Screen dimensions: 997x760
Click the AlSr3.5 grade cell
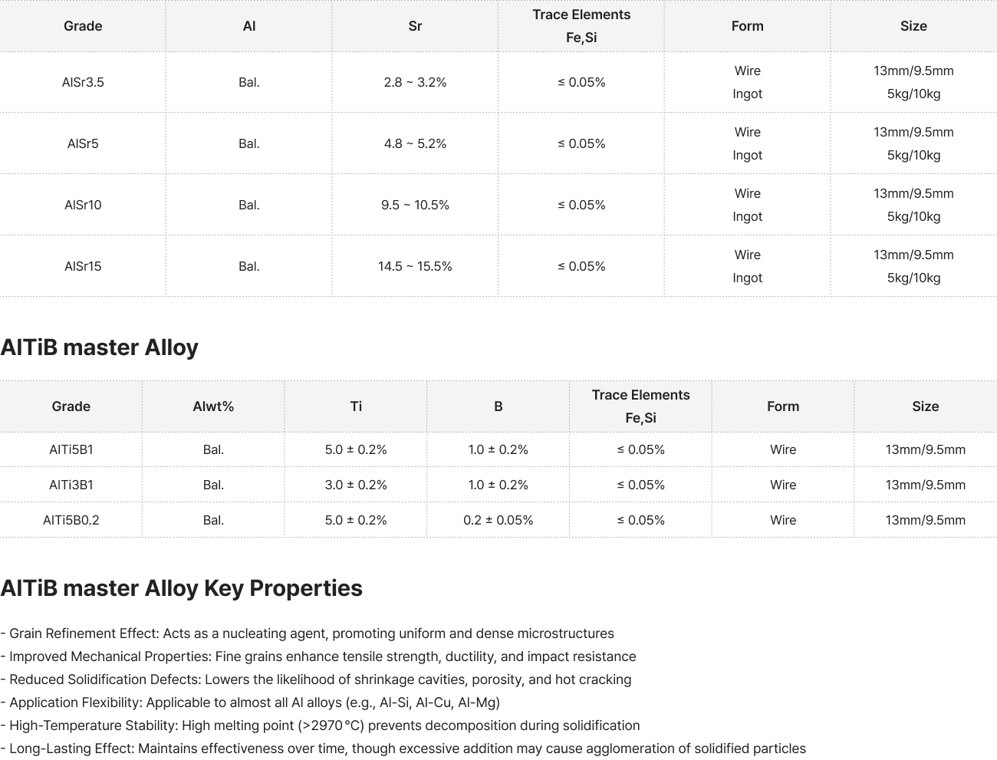[x=83, y=82]
